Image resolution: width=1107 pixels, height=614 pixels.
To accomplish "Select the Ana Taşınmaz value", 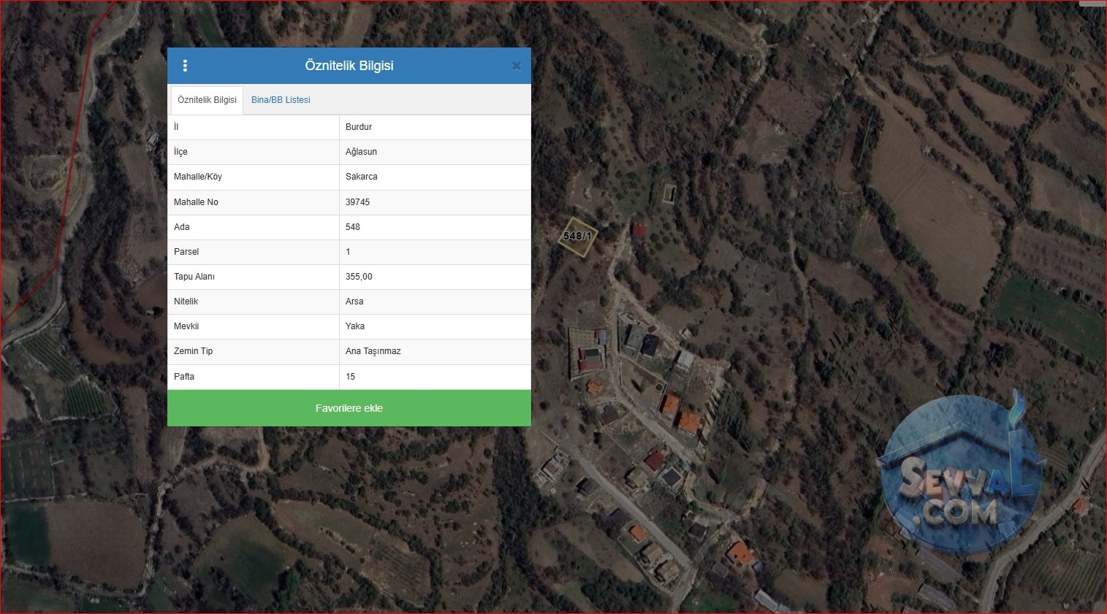I will tap(373, 351).
